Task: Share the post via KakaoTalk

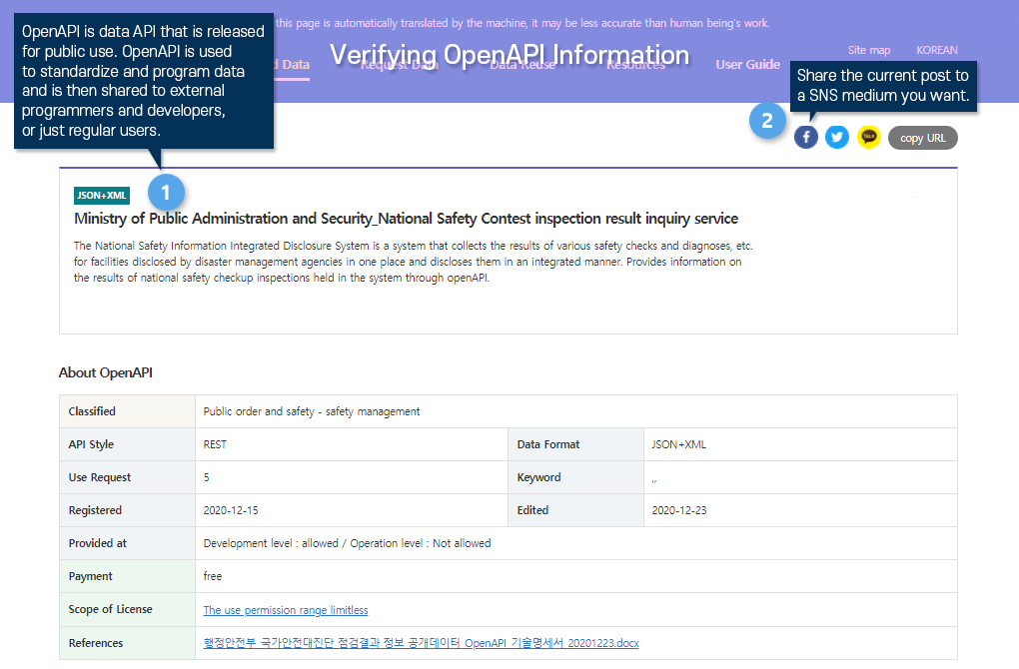Action: (869, 138)
